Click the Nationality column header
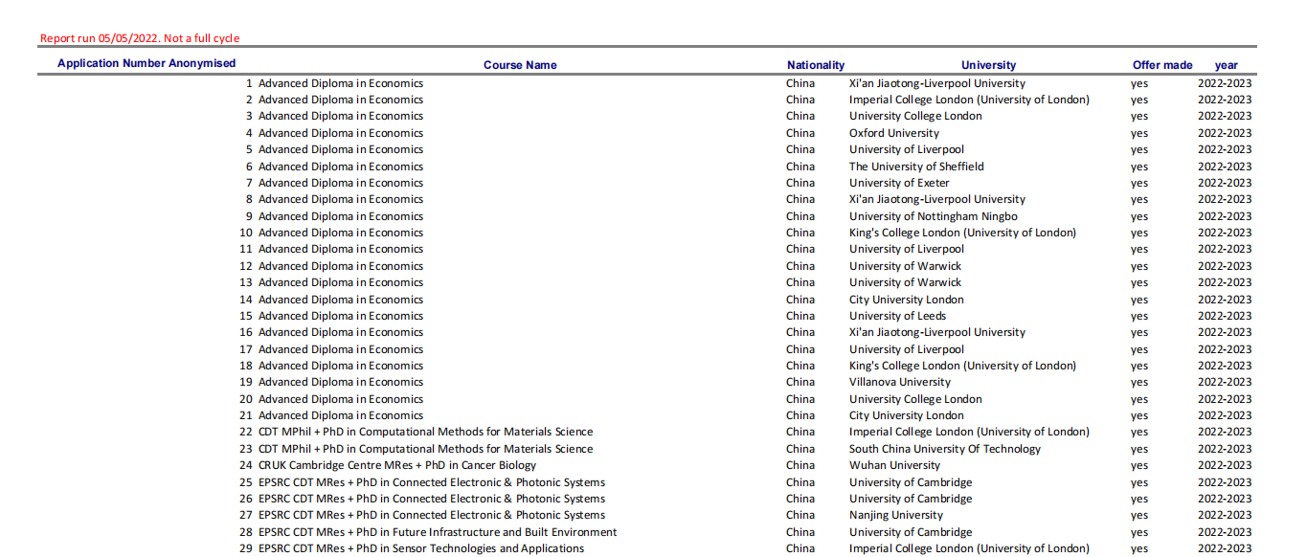 point(816,65)
